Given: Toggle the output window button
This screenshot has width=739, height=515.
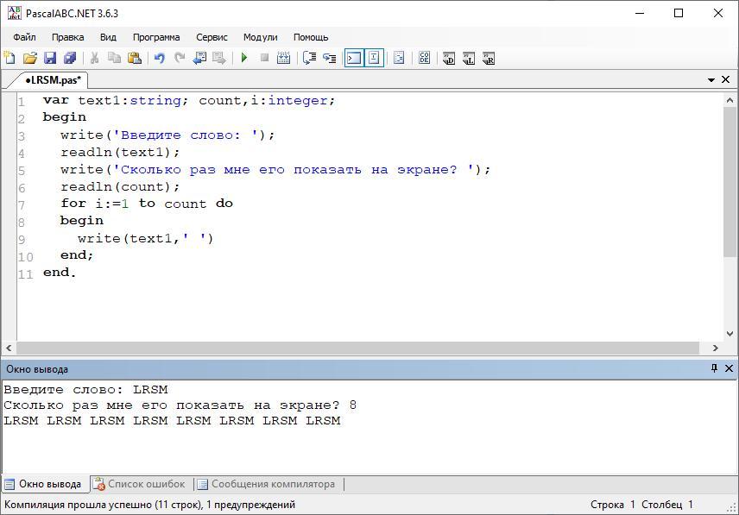Looking at the screenshot, I should [x=354, y=58].
